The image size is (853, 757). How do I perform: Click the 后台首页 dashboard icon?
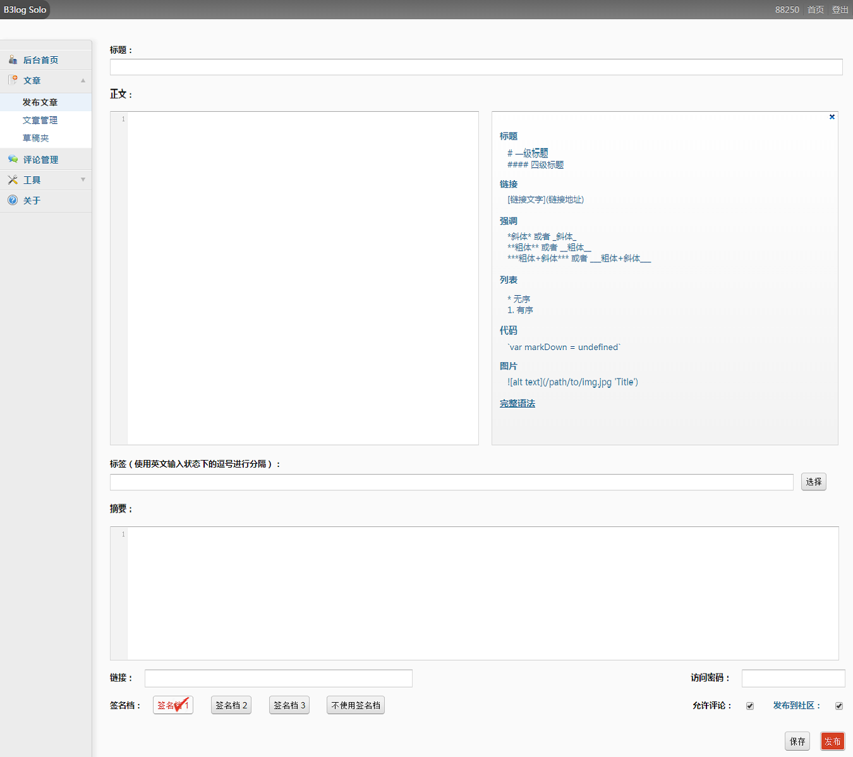[x=13, y=60]
